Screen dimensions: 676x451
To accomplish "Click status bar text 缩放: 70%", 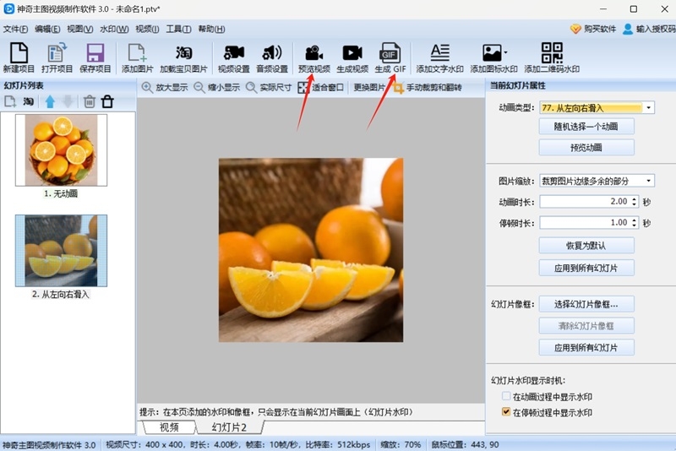I will (401, 444).
